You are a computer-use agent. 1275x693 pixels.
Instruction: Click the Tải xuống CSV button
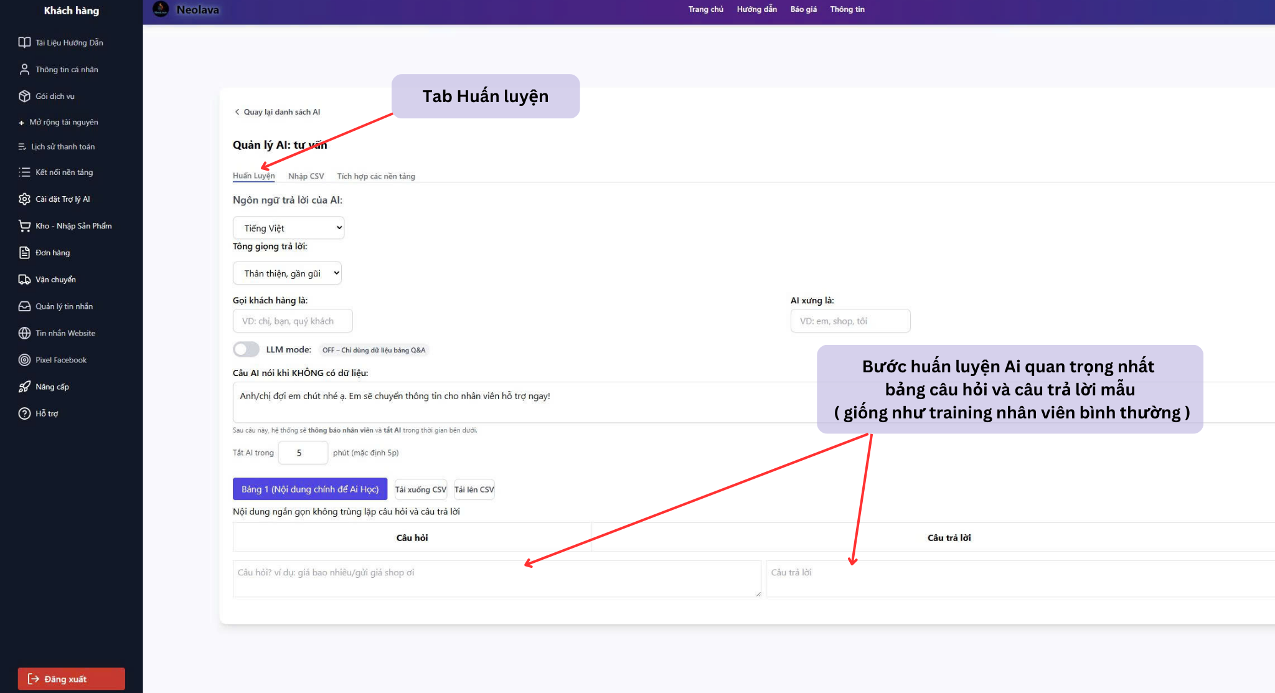pyautogui.click(x=420, y=489)
